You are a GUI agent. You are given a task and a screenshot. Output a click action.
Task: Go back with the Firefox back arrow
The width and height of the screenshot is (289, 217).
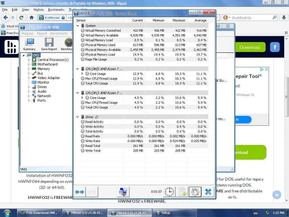(6, 18)
